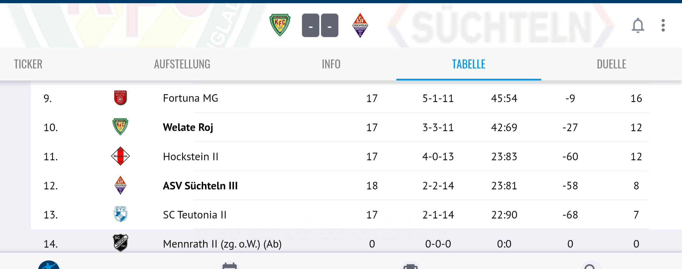Viewport: 682px width, 269px height.
Task: Tap the SC Teutonia II club logo
Action: pyautogui.click(x=120, y=214)
